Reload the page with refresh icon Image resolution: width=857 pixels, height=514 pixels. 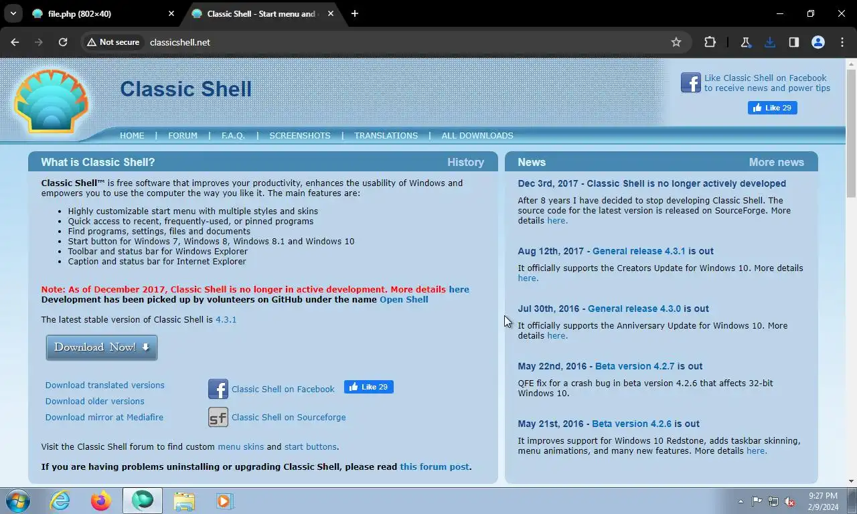[x=63, y=42]
